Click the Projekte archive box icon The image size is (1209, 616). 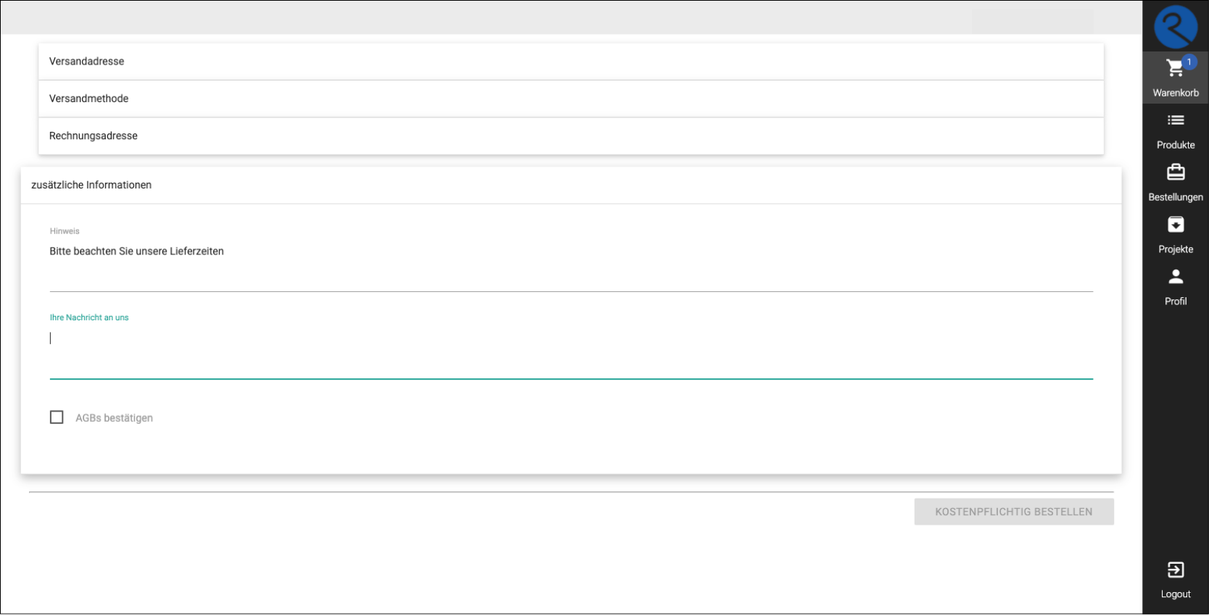[1176, 225]
